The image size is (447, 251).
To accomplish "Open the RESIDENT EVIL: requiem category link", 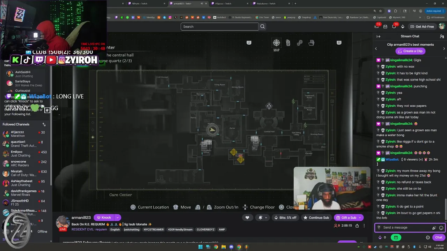I will [90, 229].
